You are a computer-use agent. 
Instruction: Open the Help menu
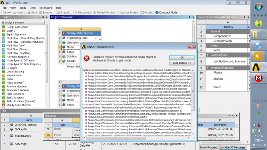(59, 8)
